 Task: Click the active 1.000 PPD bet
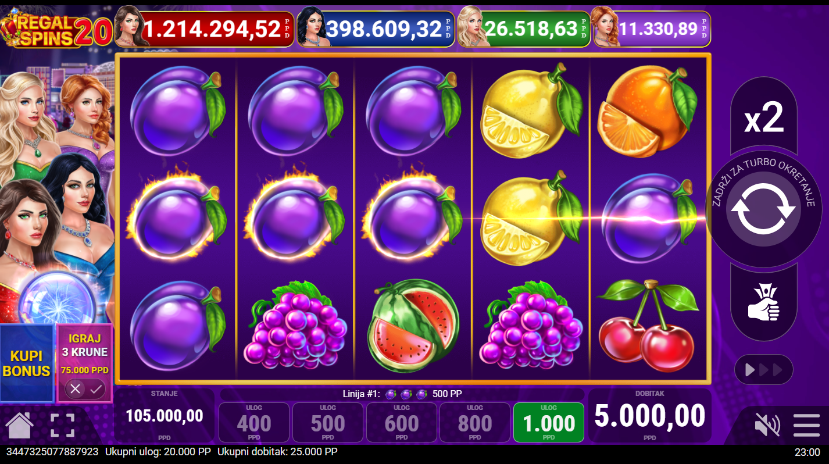click(549, 422)
